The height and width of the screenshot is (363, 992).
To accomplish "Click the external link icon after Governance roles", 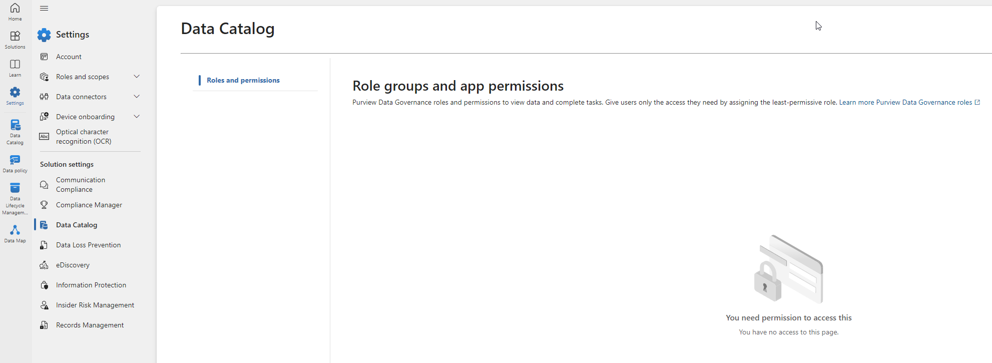I will (x=977, y=102).
